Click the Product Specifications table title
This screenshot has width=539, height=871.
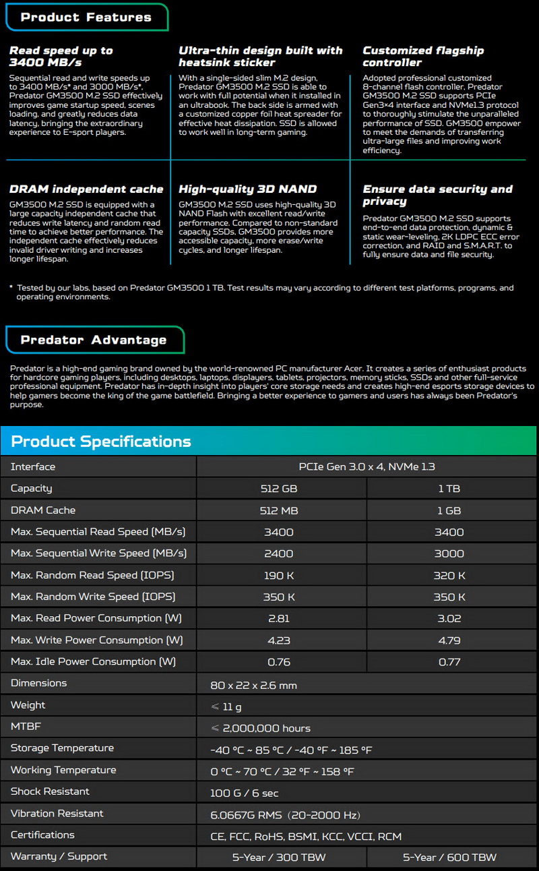pos(101,442)
